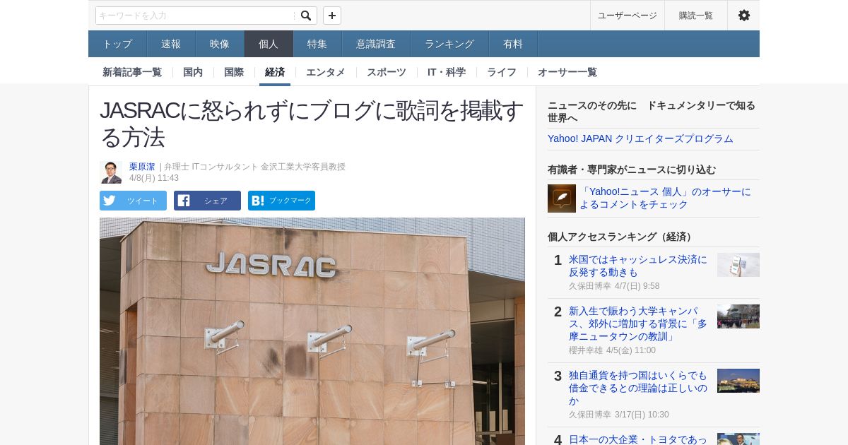The width and height of the screenshot is (848, 445).
Task: Open 購読一覧 link
Action: click(696, 16)
